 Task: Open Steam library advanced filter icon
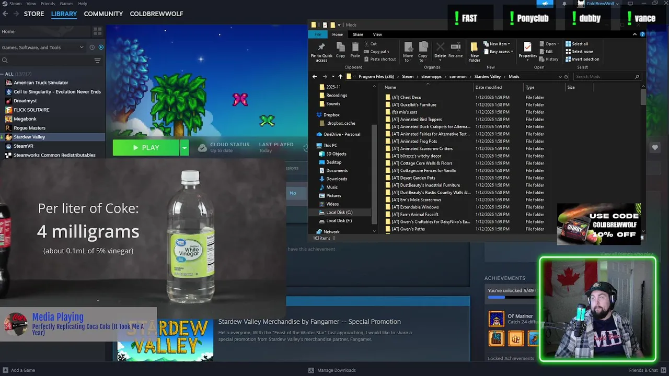[97, 61]
